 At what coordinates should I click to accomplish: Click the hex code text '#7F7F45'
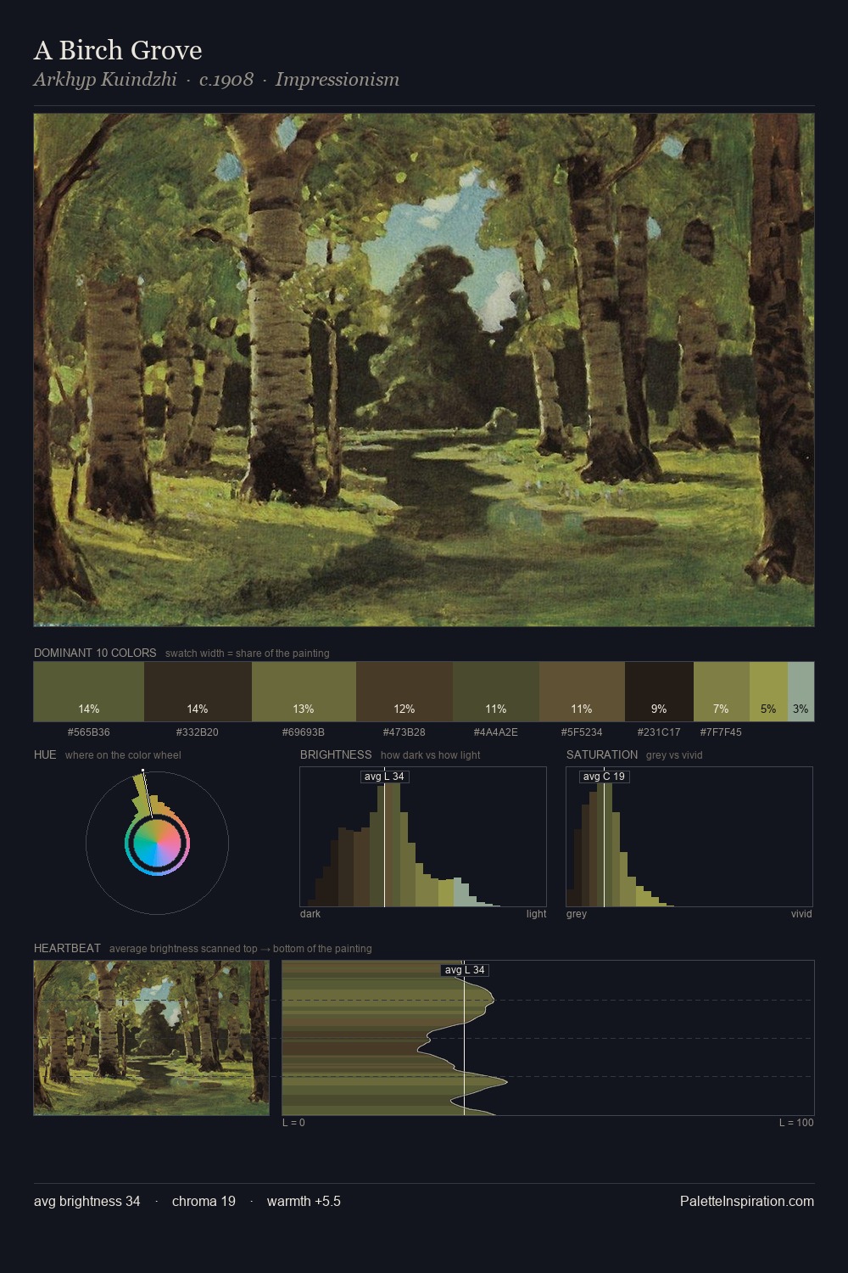click(722, 732)
